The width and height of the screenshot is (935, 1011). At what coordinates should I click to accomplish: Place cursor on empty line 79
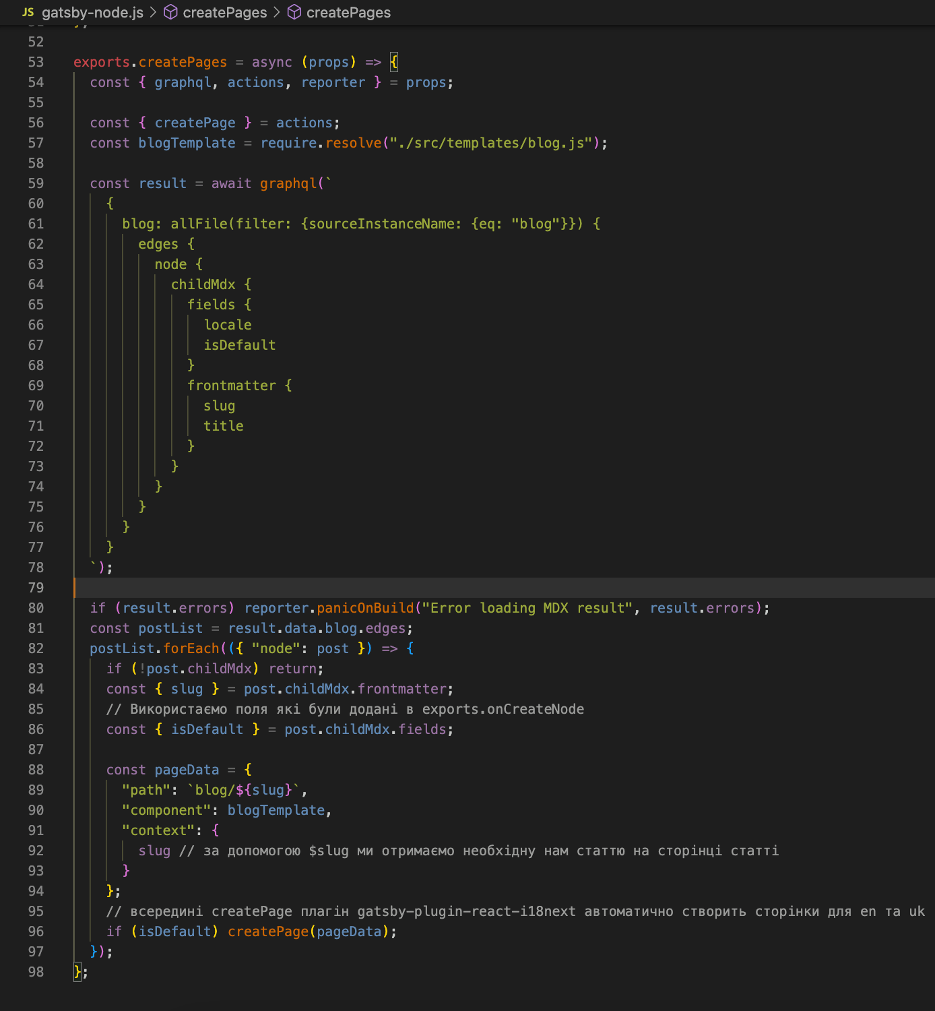504,588
